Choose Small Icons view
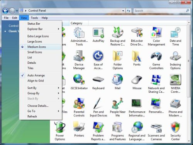This screenshot has height=145, width=193. (41, 52)
